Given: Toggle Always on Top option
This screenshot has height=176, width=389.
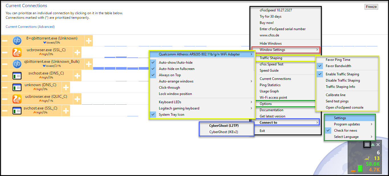Looking at the screenshot, I should click(202, 75).
